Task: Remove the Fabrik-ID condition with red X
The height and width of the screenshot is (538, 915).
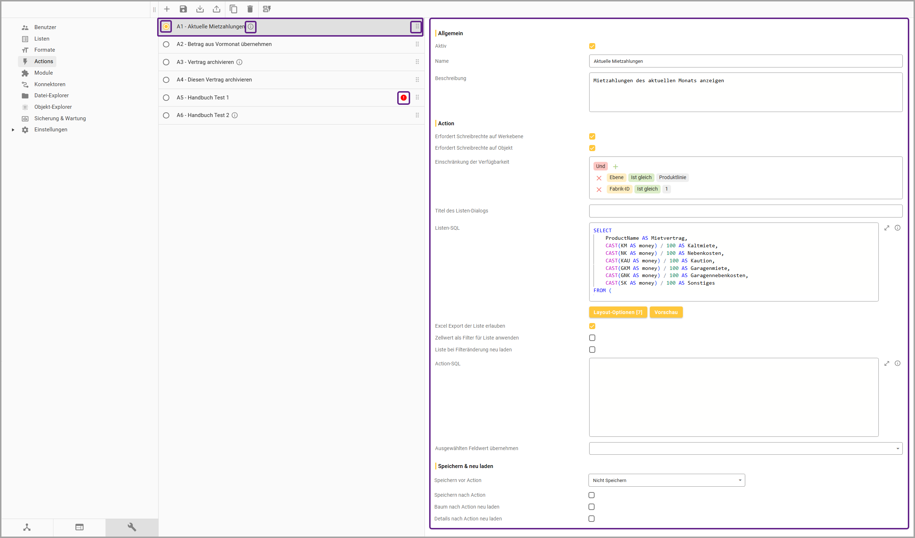Action: (x=599, y=190)
